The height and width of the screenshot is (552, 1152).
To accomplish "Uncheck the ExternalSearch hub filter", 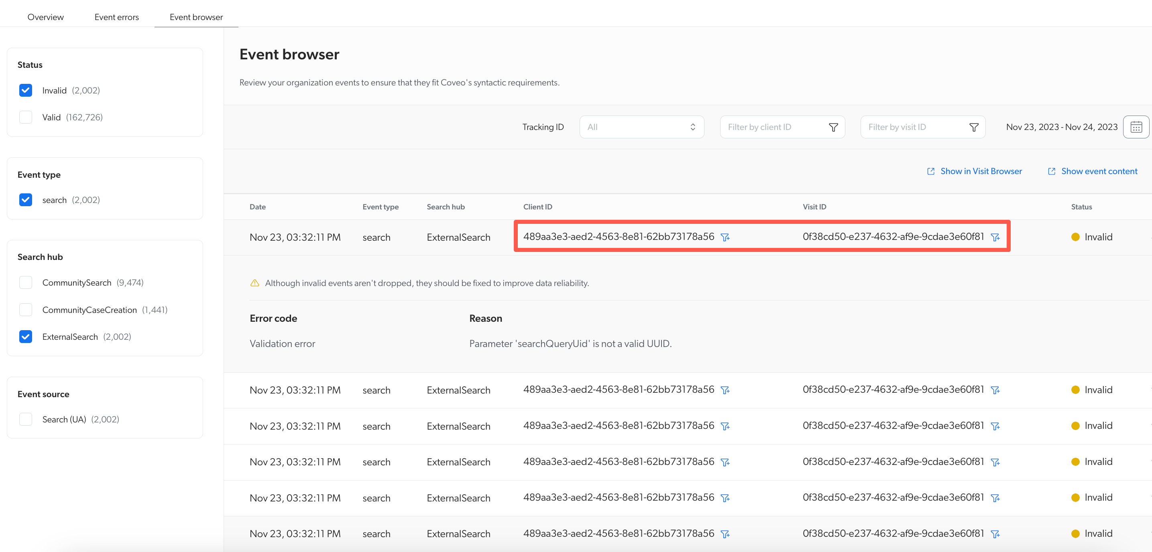I will 26,337.
